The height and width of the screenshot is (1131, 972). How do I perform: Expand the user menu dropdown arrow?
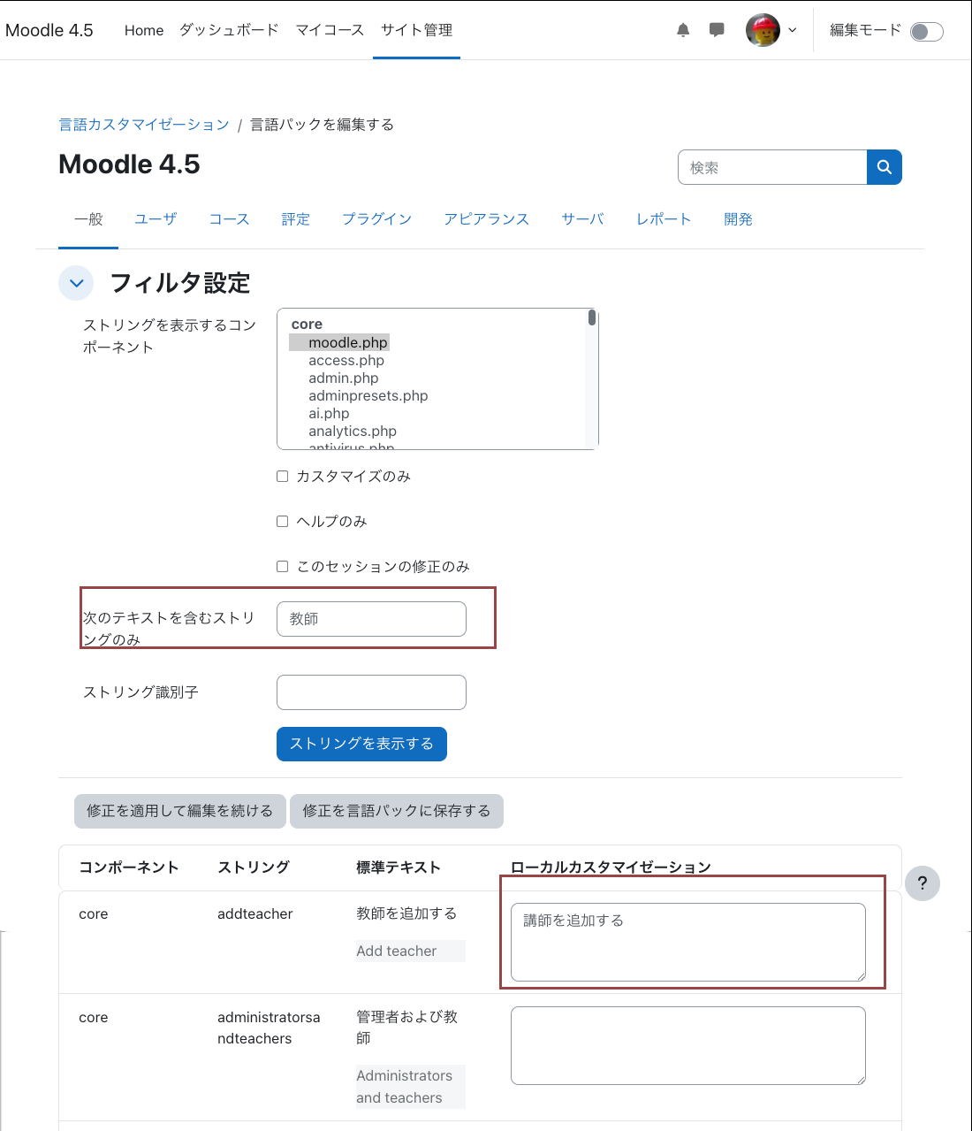point(793,30)
